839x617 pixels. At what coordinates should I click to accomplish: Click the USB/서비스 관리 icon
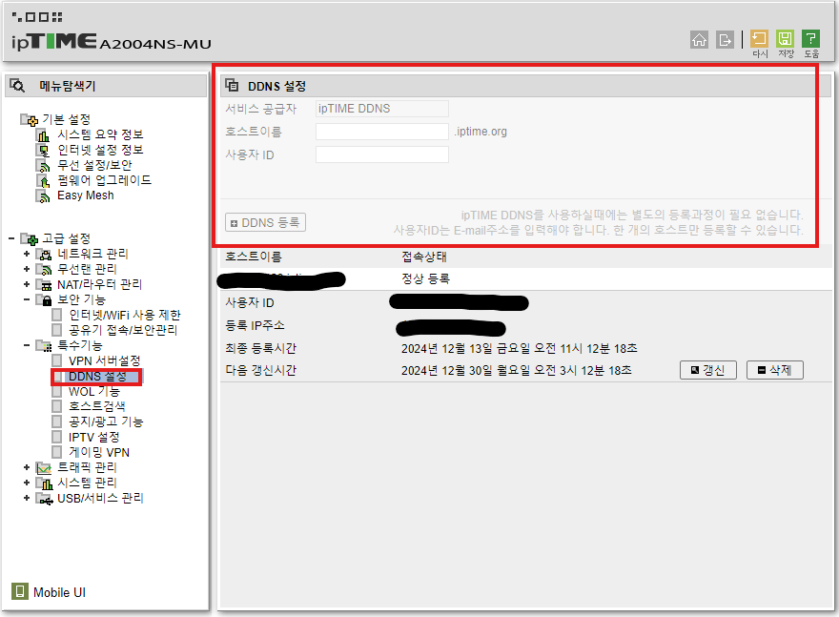pos(43,499)
